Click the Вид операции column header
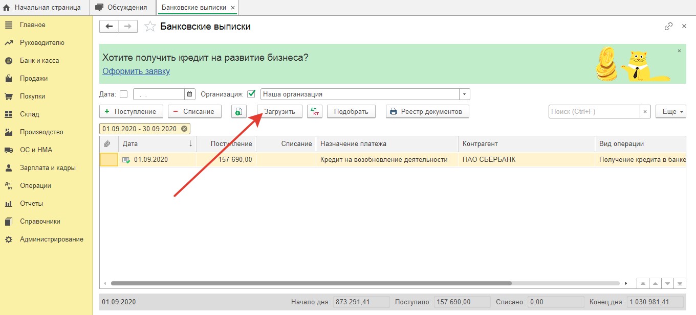The width and height of the screenshot is (696, 315). [640, 144]
